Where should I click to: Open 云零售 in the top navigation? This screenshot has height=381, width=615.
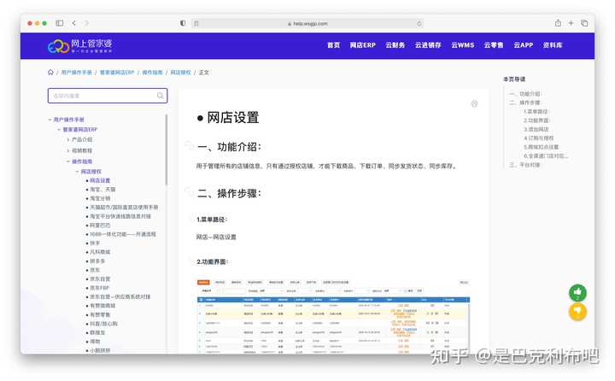[x=494, y=45]
